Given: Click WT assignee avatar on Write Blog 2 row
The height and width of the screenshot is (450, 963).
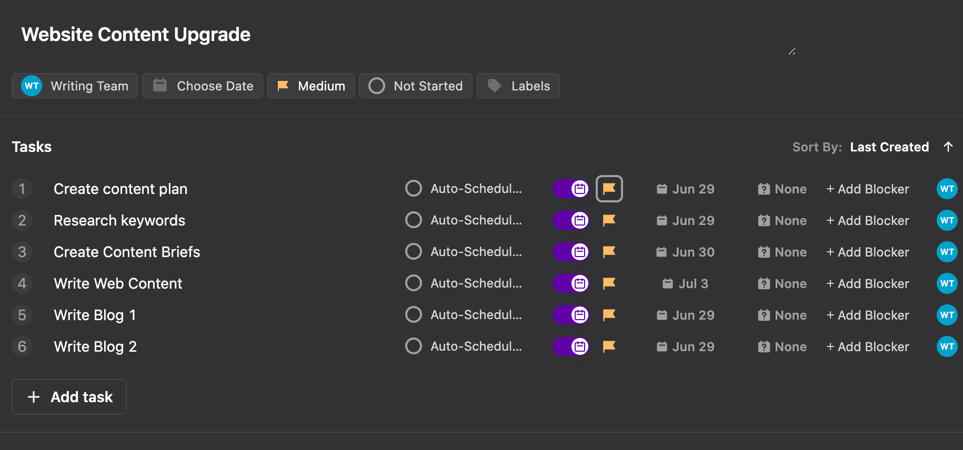Looking at the screenshot, I should tap(947, 346).
